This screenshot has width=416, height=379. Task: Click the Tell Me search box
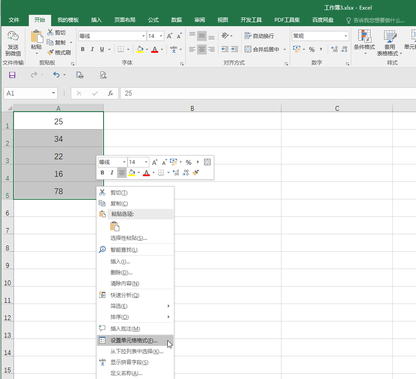tap(376, 20)
